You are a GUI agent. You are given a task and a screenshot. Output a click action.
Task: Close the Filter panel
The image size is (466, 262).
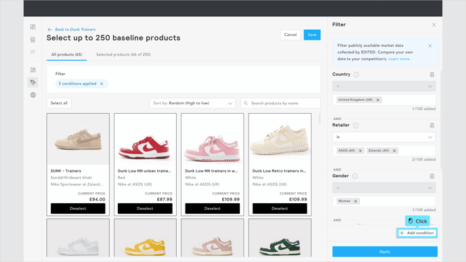pyautogui.click(x=434, y=24)
